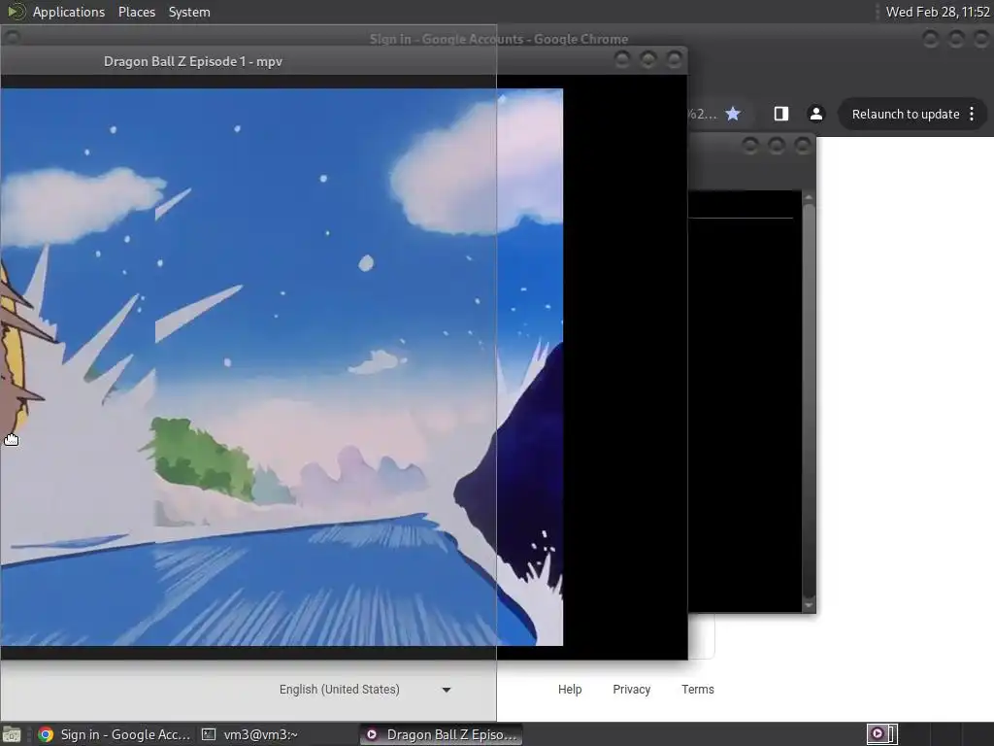Screen dimensions: 994x746
Task: Close the mpv Dragon Ball Z window
Action: (x=674, y=59)
